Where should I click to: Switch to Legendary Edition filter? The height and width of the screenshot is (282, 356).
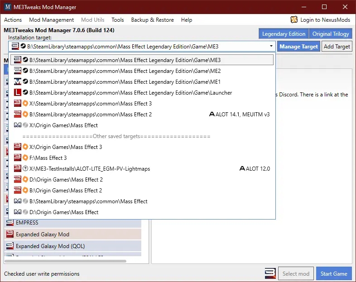click(284, 34)
